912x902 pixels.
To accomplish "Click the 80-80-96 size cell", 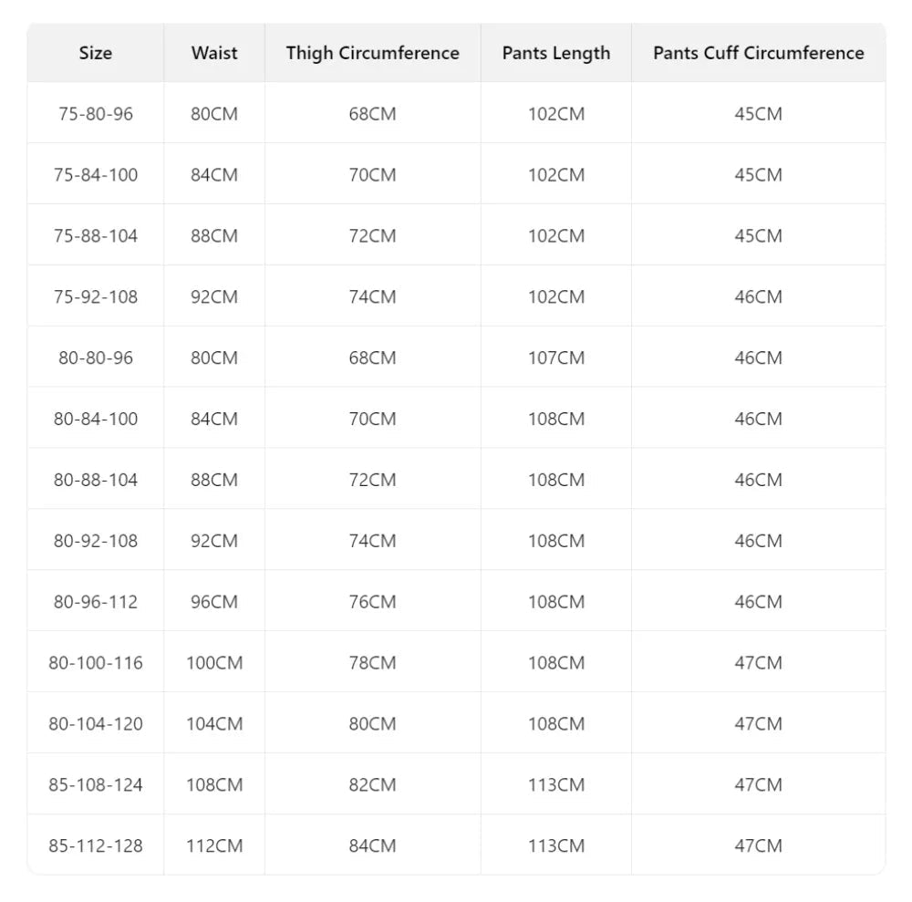I will pyautogui.click(x=96, y=358).
